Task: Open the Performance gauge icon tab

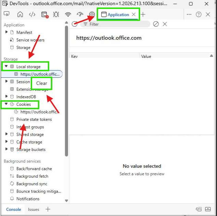Action: 80,14
